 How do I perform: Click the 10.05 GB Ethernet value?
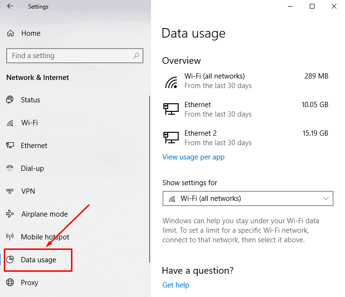pyautogui.click(x=315, y=105)
